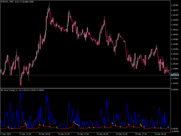The height and width of the screenshot is (136, 181).
Task: Click the horizontal current bid price line
Action: (x=85, y=75)
